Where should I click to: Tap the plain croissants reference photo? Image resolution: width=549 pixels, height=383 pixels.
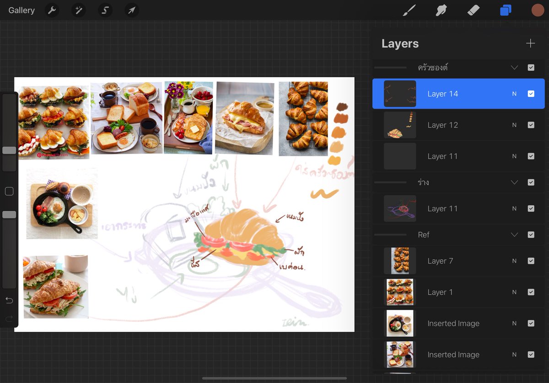point(303,118)
